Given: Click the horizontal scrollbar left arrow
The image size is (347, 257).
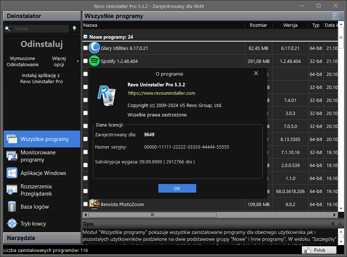Looking at the screenshot, I should 86,215.
